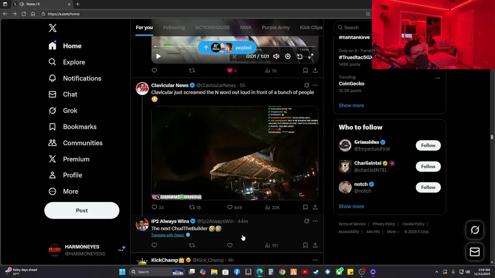Expand the top video to fullscreen
The image size is (495, 278).
(x=311, y=56)
